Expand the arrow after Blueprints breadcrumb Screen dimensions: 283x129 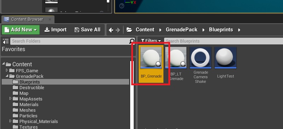tap(239, 30)
